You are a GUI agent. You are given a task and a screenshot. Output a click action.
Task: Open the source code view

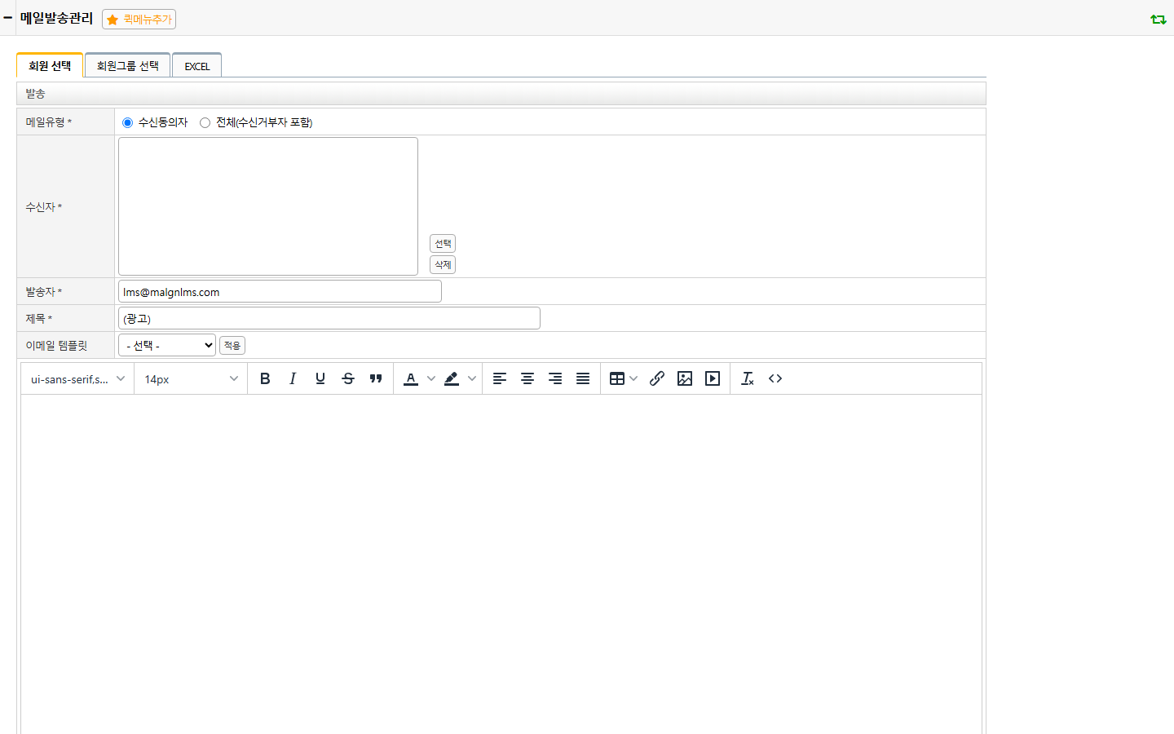point(775,378)
